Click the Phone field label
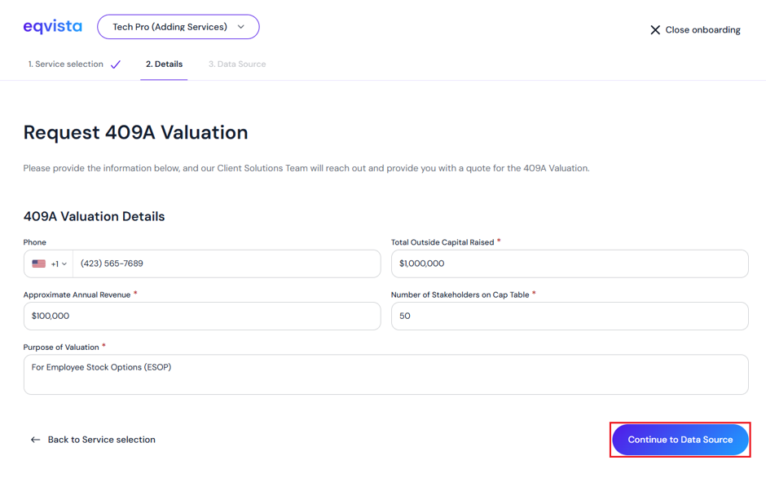Screen dimensions: 766x487 pos(35,242)
